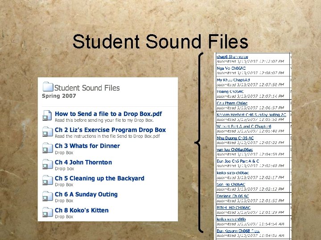Open the 'Son Ho Ch06AC' submission
The height and width of the screenshot is (240, 321).
pos(231,184)
